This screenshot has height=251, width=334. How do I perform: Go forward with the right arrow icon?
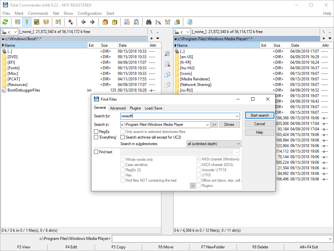click(x=92, y=22)
